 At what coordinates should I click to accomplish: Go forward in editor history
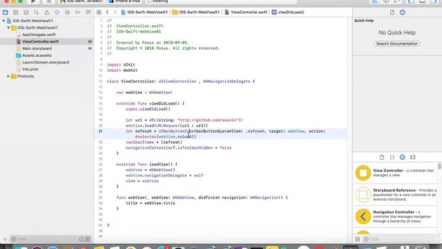coord(115,12)
